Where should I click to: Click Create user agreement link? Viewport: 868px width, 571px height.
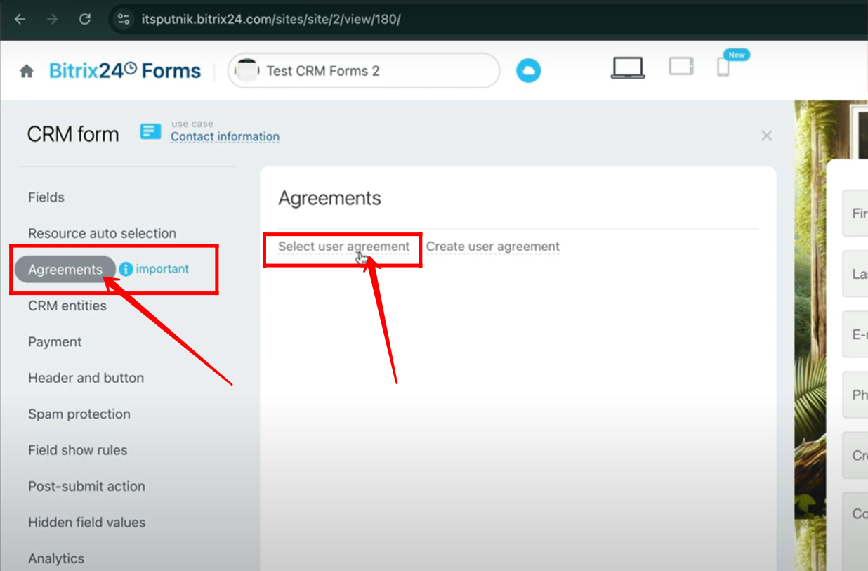coord(493,247)
